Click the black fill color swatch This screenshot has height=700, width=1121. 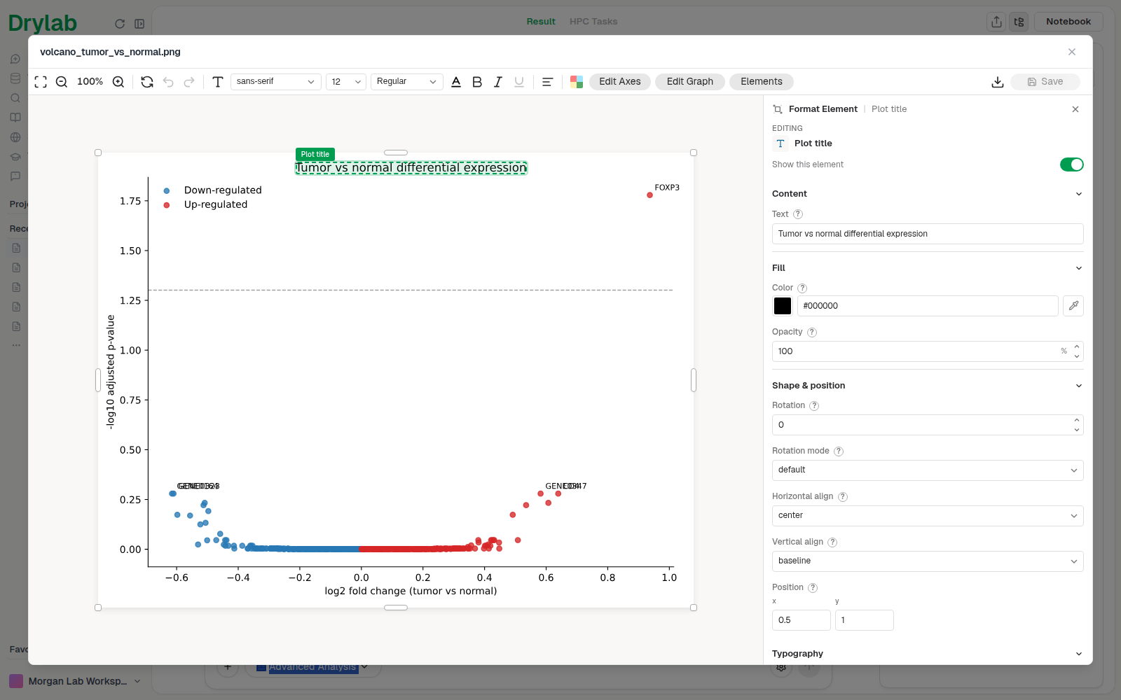pos(783,306)
